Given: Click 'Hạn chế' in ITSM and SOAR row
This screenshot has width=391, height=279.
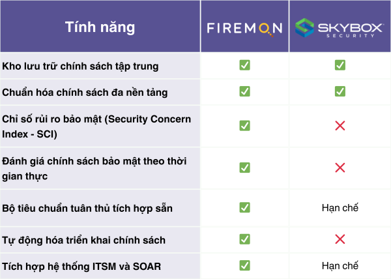Looking at the screenshot, I should point(340,265).
